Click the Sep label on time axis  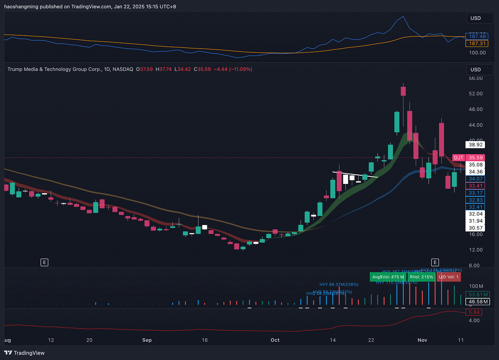(x=147, y=340)
